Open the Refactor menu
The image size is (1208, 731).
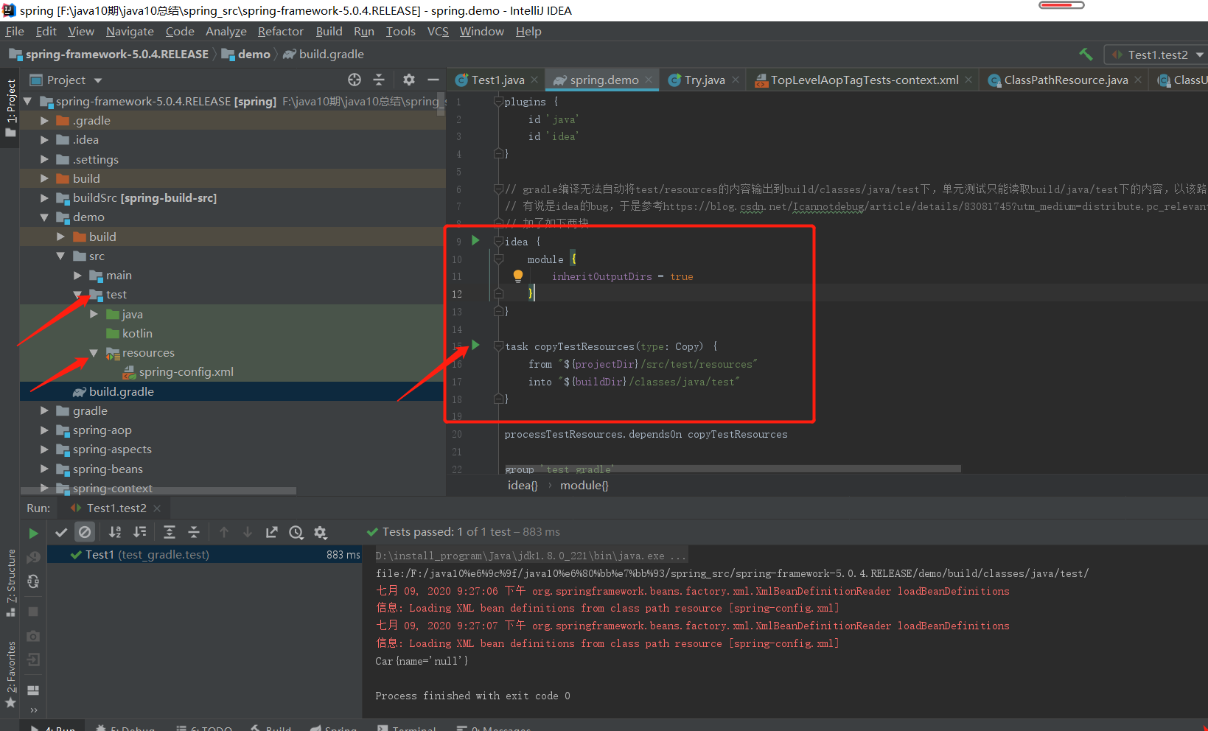coord(280,31)
